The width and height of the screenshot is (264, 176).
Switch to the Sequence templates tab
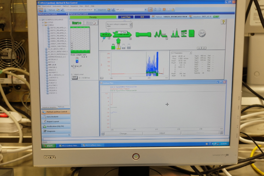49,107
